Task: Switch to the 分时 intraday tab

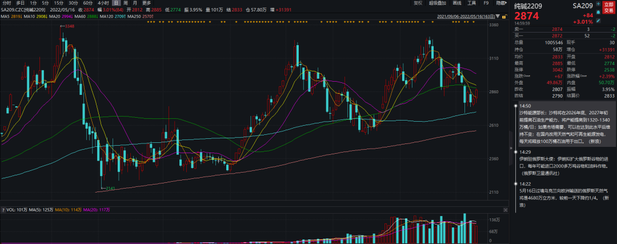Action: click(x=7, y=3)
